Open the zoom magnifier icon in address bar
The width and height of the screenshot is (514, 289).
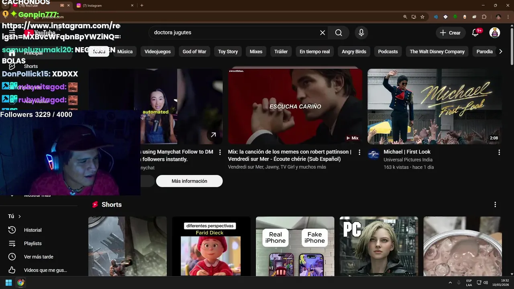tap(405, 17)
